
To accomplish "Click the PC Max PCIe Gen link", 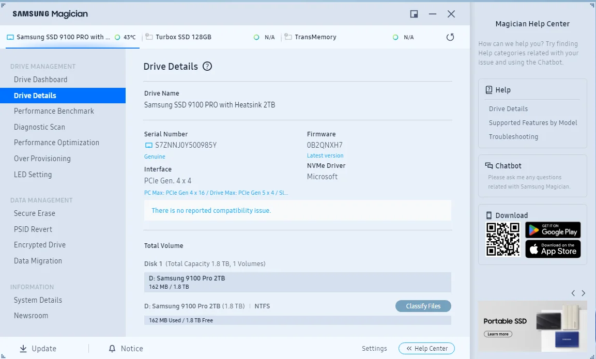I will 216,193.
